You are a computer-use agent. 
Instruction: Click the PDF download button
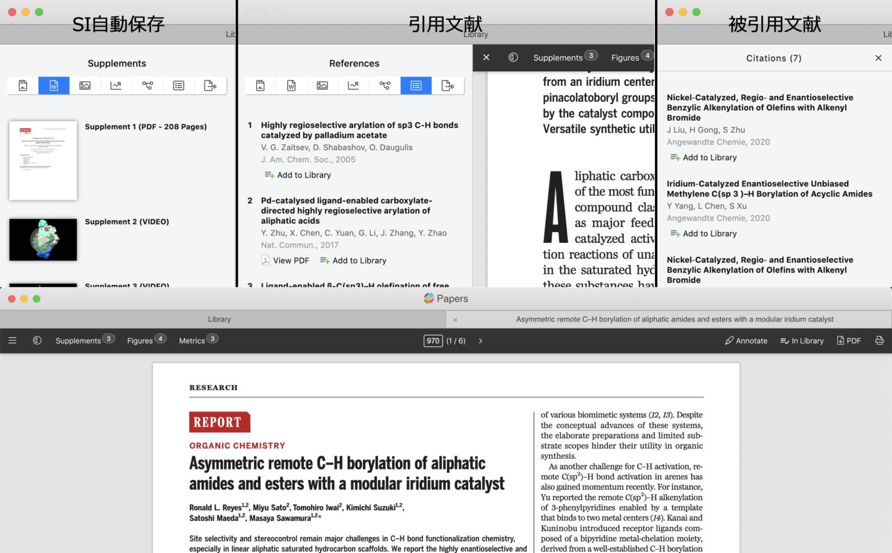click(x=849, y=341)
